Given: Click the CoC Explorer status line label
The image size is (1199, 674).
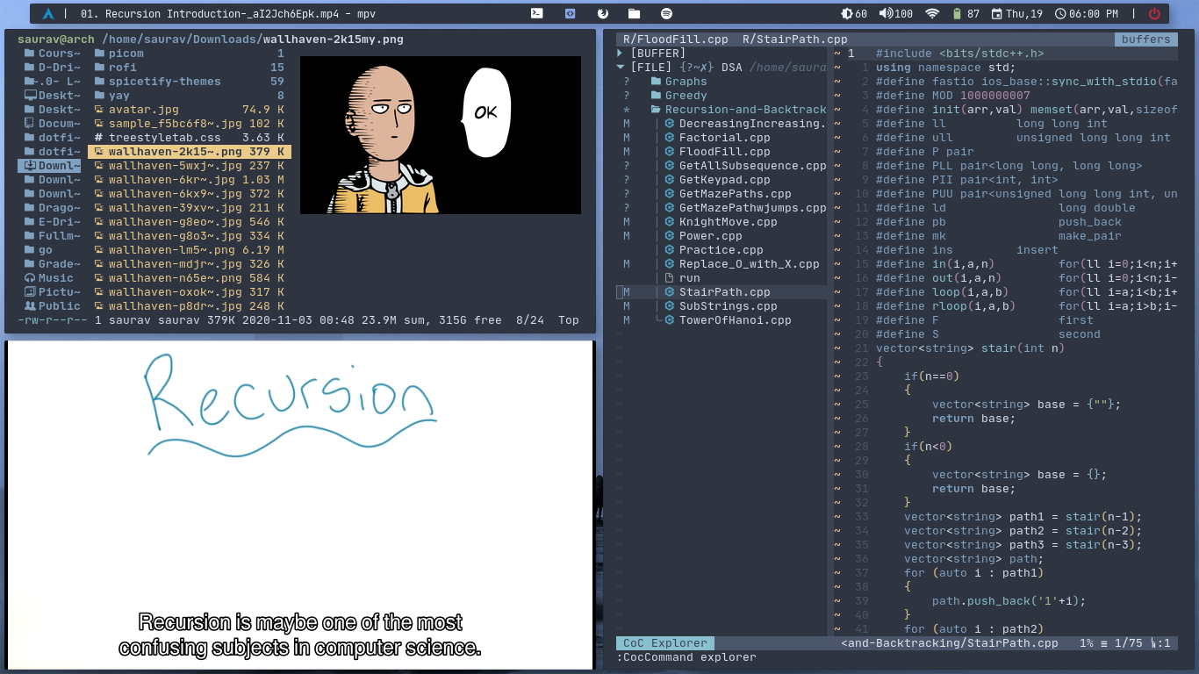Looking at the screenshot, I should pyautogui.click(x=664, y=643).
